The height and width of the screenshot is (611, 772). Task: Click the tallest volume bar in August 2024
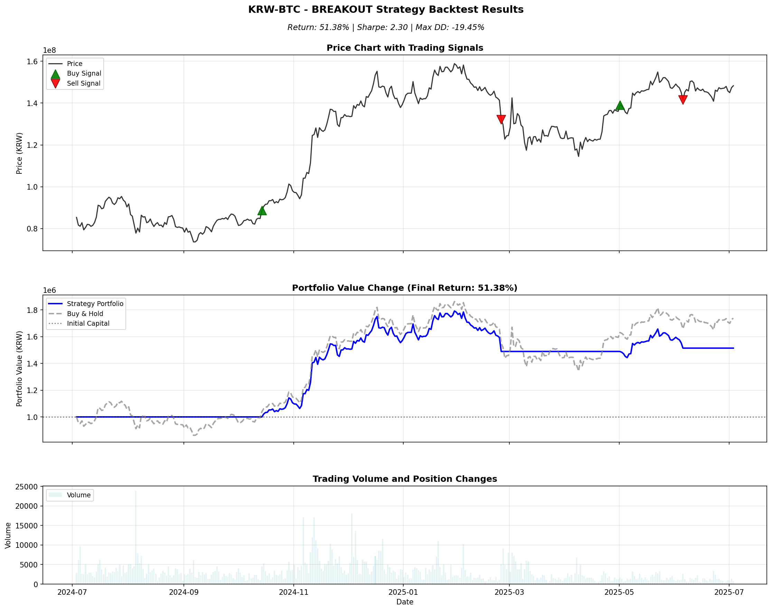point(136,537)
